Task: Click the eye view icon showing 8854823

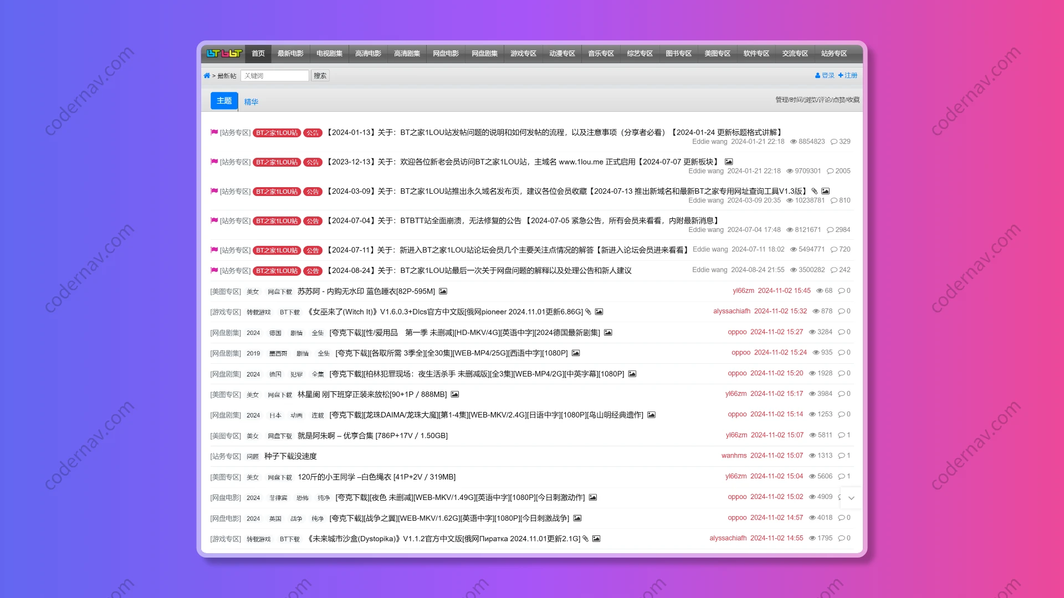Action: coord(794,142)
